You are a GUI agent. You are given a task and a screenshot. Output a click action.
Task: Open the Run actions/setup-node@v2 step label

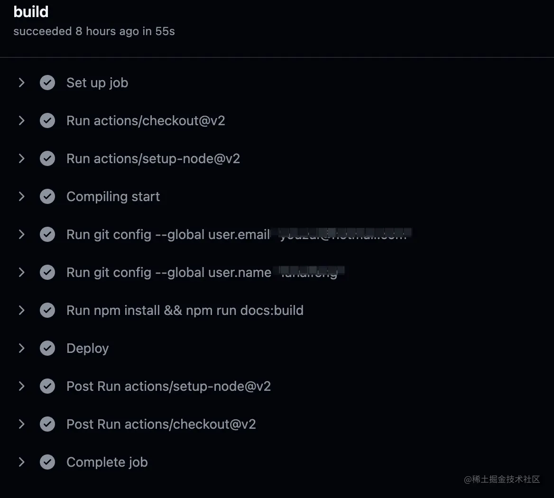(153, 159)
